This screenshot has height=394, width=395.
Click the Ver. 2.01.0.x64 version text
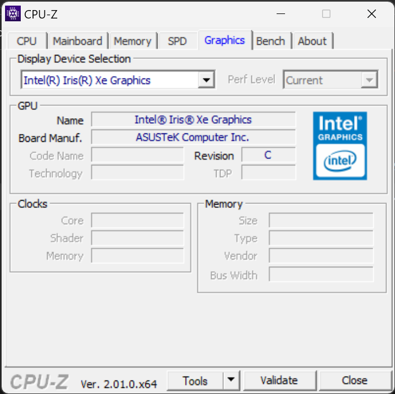coord(118,384)
